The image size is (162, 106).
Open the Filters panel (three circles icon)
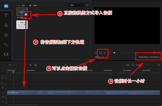click(x=6, y=25)
